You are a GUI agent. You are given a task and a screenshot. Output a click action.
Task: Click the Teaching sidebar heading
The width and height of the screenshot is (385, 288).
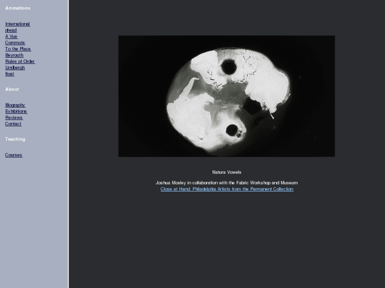(x=15, y=139)
